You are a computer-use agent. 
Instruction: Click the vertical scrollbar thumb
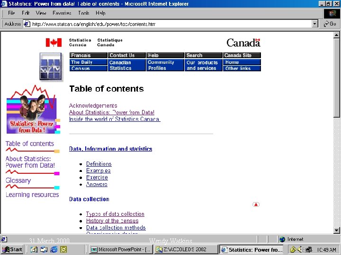click(x=336, y=78)
